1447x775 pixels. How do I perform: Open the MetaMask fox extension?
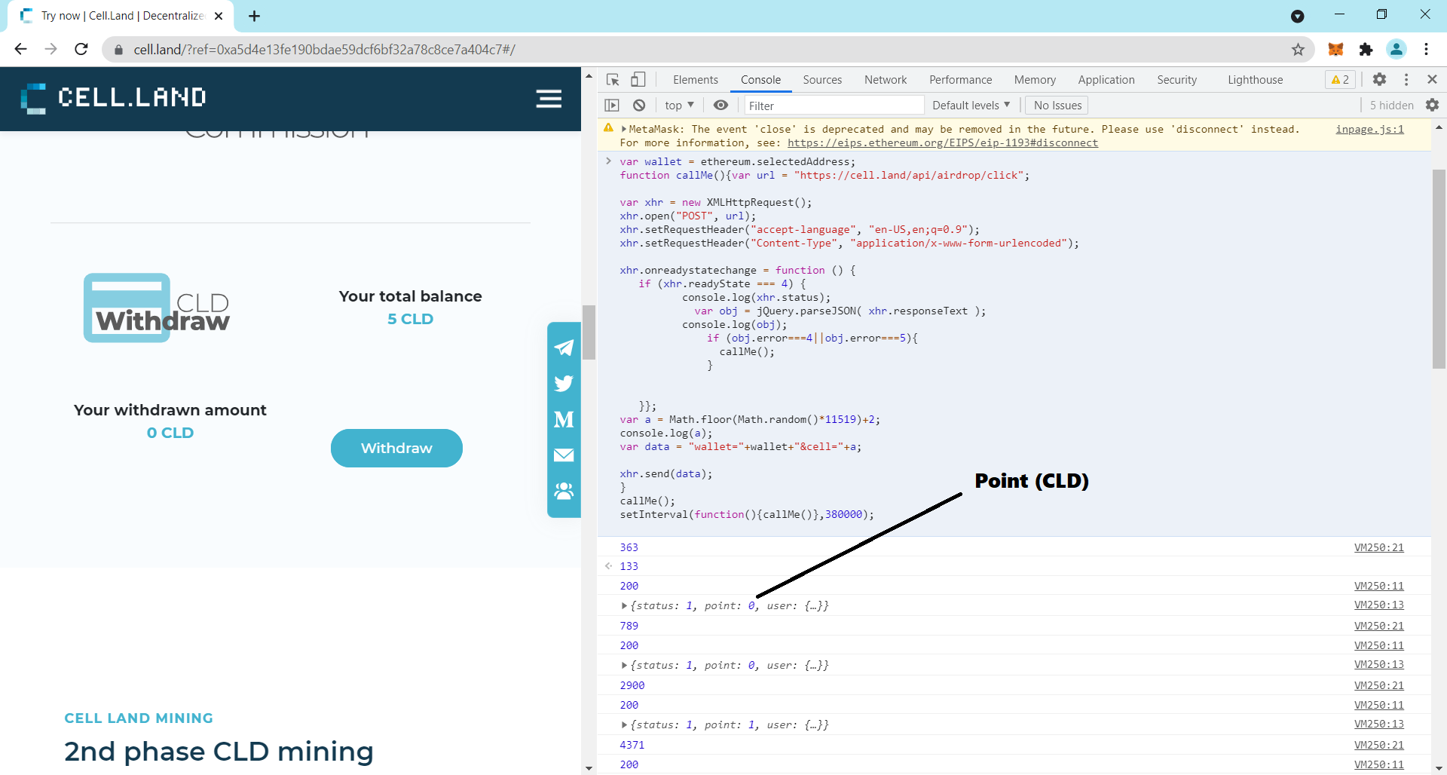[1335, 50]
